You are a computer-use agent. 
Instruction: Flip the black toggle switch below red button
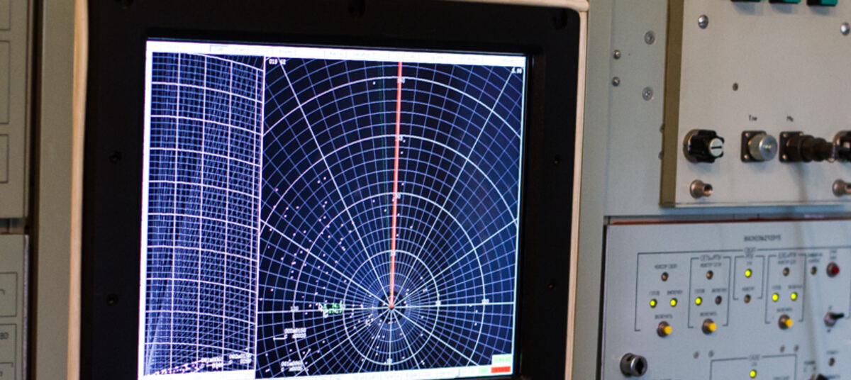[x=833, y=318]
